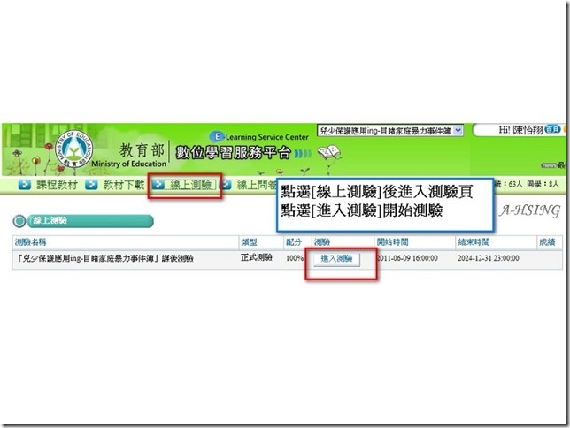This screenshot has height=428, width=570.
Task: Click the 配分 column header
Action: point(294,242)
